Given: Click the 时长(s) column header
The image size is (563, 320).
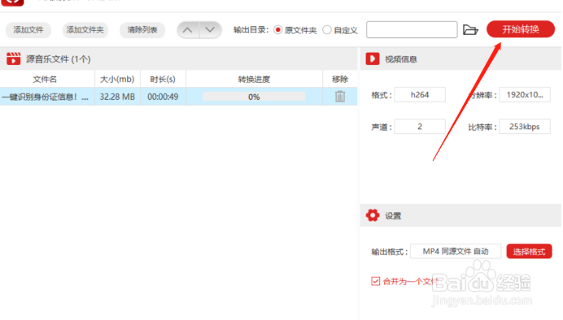Looking at the screenshot, I should [163, 80].
